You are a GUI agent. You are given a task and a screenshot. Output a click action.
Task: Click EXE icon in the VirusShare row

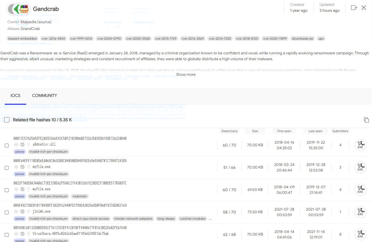[360, 234]
